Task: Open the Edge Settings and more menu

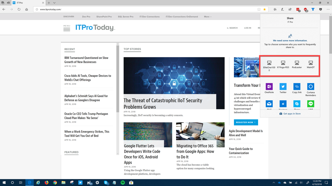Action: [328, 9]
